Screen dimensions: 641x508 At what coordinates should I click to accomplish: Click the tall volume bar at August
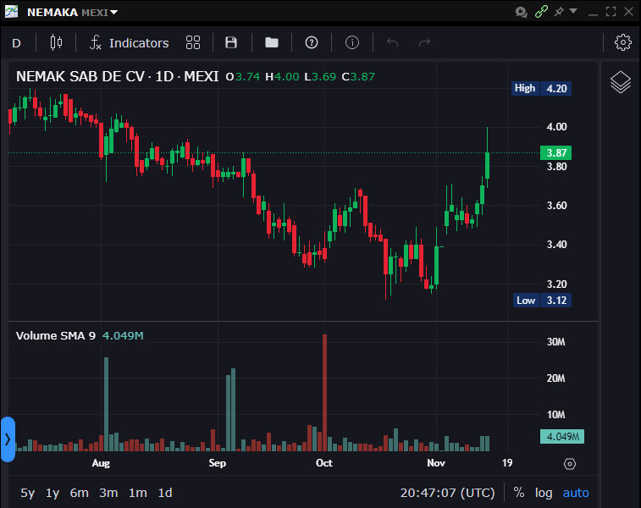coord(107,404)
